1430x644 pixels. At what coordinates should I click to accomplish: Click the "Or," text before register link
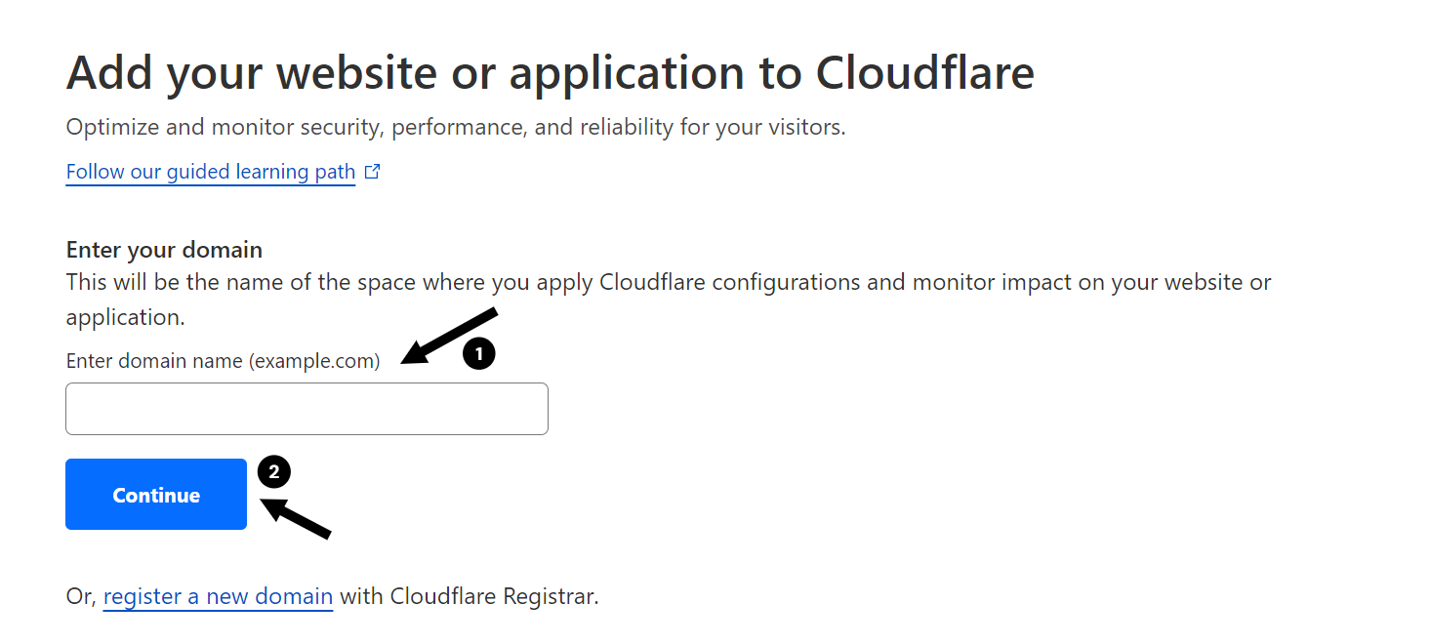coord(80,596)
